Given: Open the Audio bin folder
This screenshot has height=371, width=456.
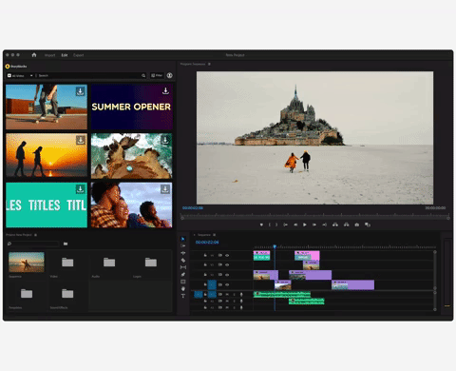Looking at the screenshot, I should click(x=109, y=263).
